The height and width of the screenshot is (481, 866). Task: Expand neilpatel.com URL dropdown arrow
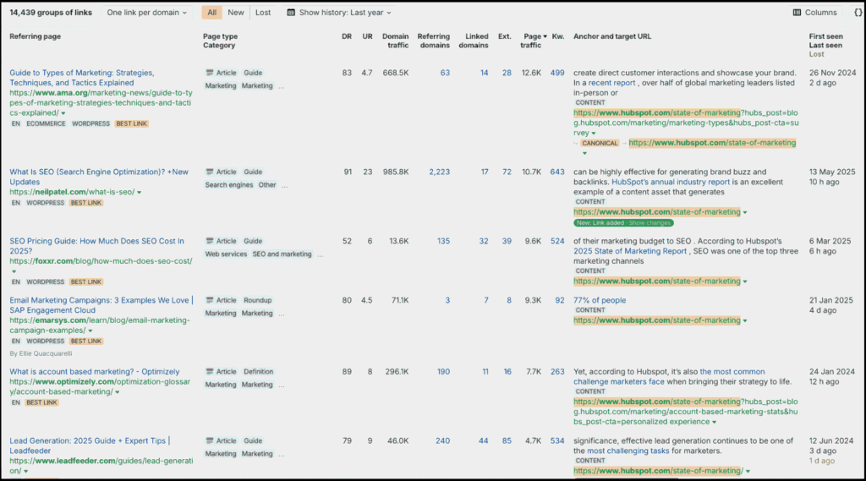click(x=140, y=193)
